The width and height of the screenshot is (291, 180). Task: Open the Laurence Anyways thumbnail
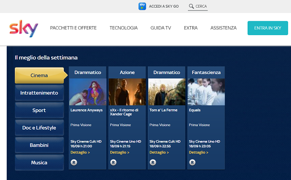[x=88, y=92]
